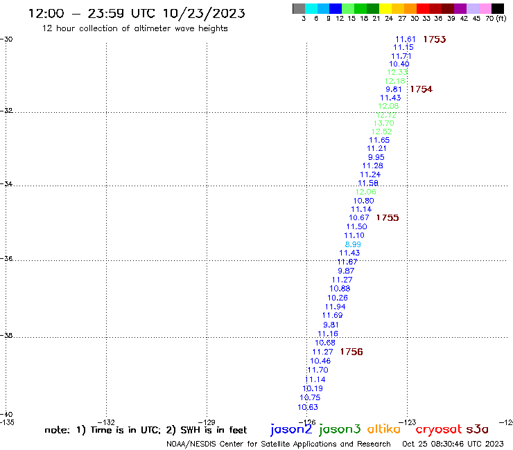Select the green reading 12.08
This screenshot has height=450, width=513.
[x=388, y=106]
